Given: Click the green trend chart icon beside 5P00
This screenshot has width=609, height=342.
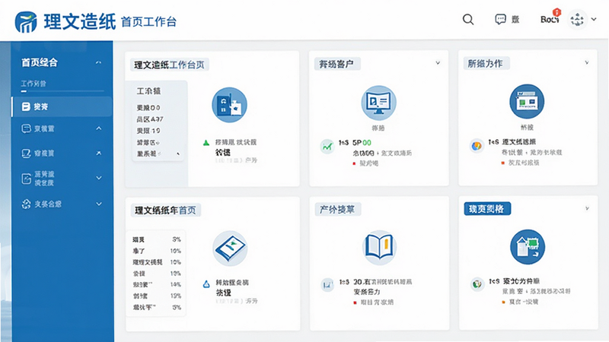Looking at the screenshot, I should coord(327,147).
